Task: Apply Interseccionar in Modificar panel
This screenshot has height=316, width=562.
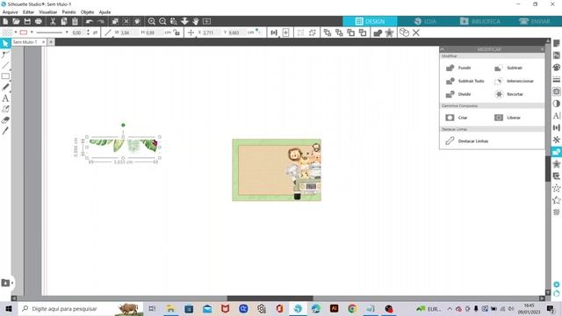Action: 514,81
